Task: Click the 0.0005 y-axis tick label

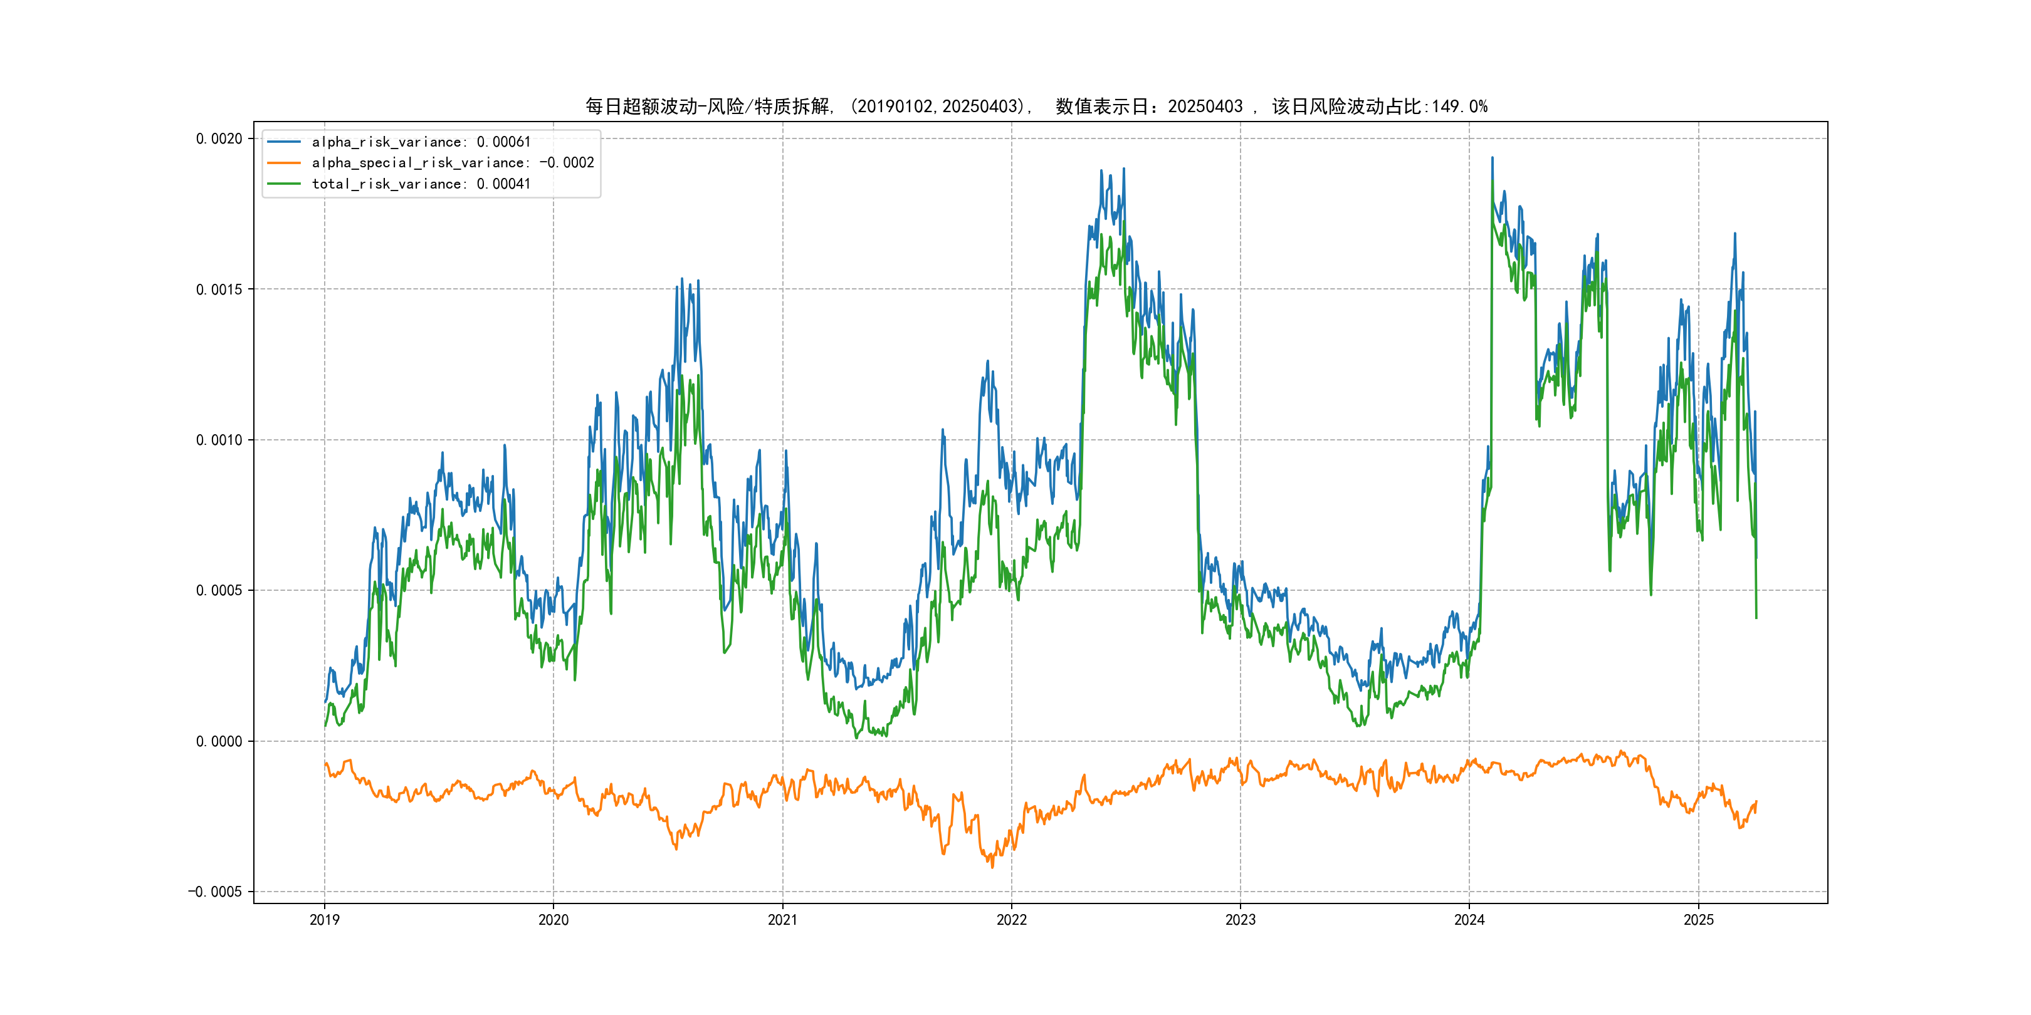Action: 219,590
